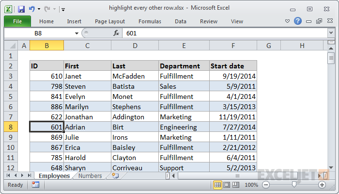The image size is (339, 194).
Task: Click the vertical split box above scrollbar
Action: click(331, 42)
